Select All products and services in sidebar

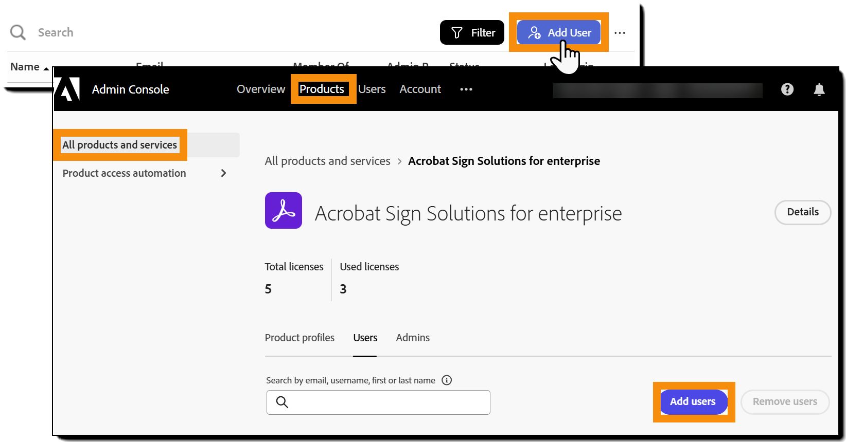point(120,145)
